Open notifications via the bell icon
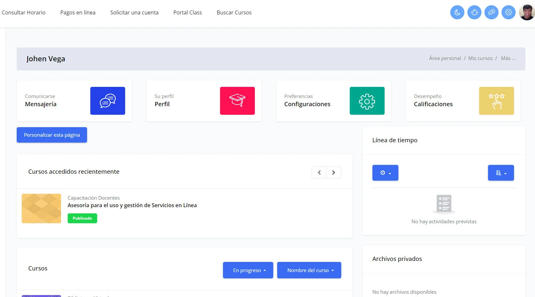The height and width of the screenshot is (297, 535). point(474,12)
